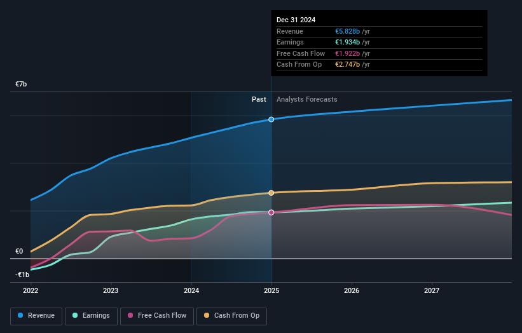Image resolution: width=522 pixels, height=333 pixels.
Task: Click the Cash From Op marker at 2025
Action: pos(271,193)
